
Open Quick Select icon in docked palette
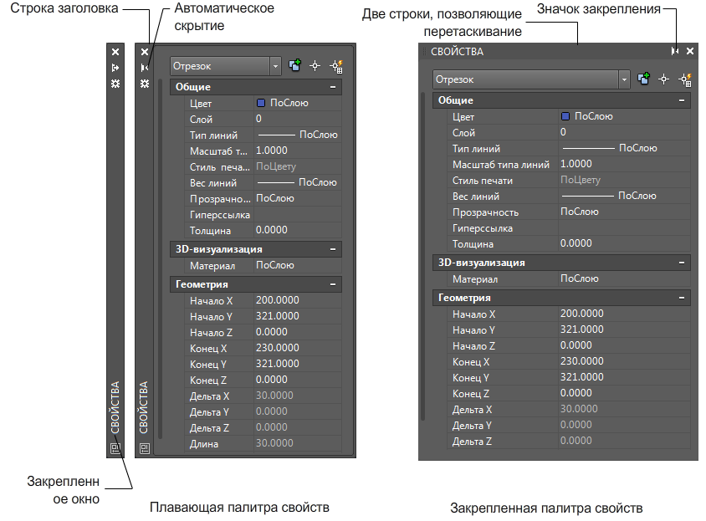click(x=685, y=79)
